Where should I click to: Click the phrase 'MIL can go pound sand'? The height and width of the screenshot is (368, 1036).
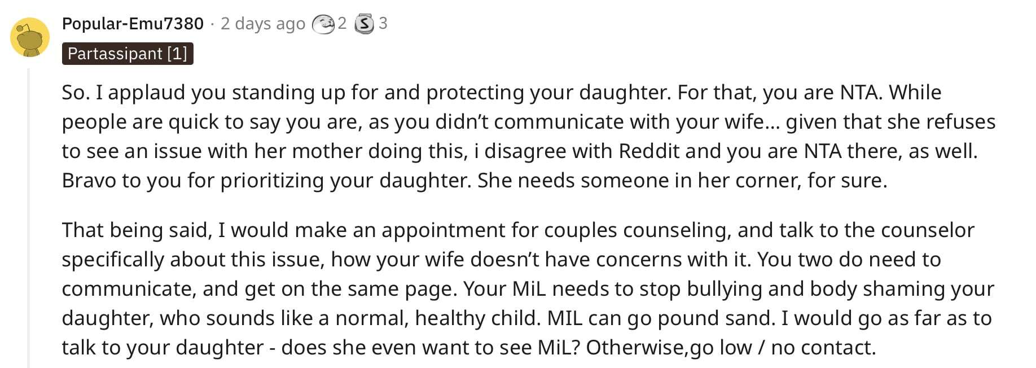[x=661, y=318]
